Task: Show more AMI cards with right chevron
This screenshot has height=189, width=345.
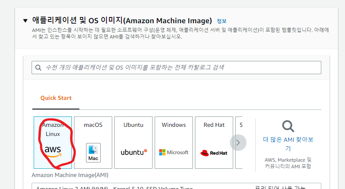Action: tap(238, 143)
